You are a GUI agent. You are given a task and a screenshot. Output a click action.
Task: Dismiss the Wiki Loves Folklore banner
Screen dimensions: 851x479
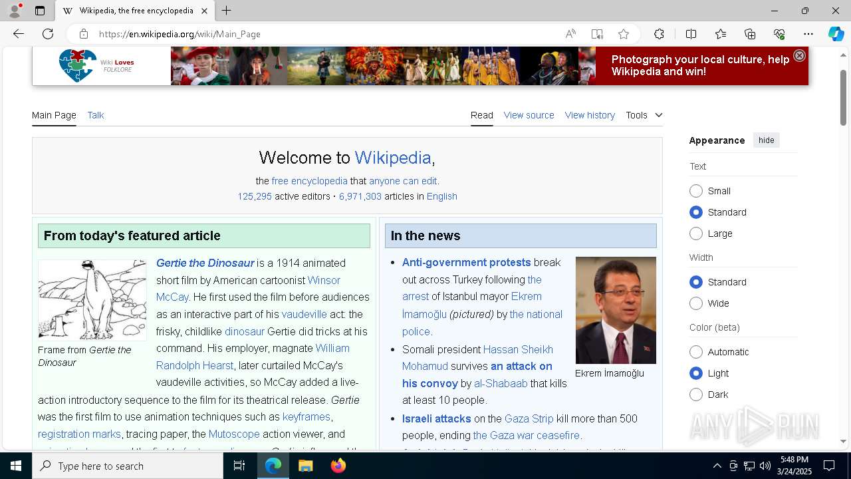tap(800, 56)
